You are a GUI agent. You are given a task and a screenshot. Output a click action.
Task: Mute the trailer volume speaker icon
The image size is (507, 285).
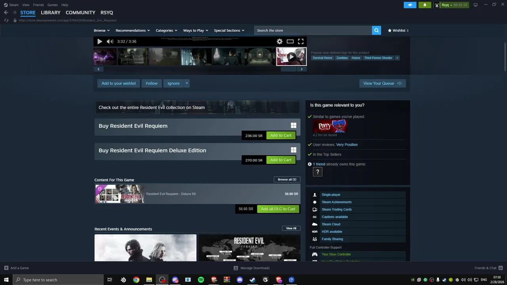pyautogui.click(x=110, y=42)
